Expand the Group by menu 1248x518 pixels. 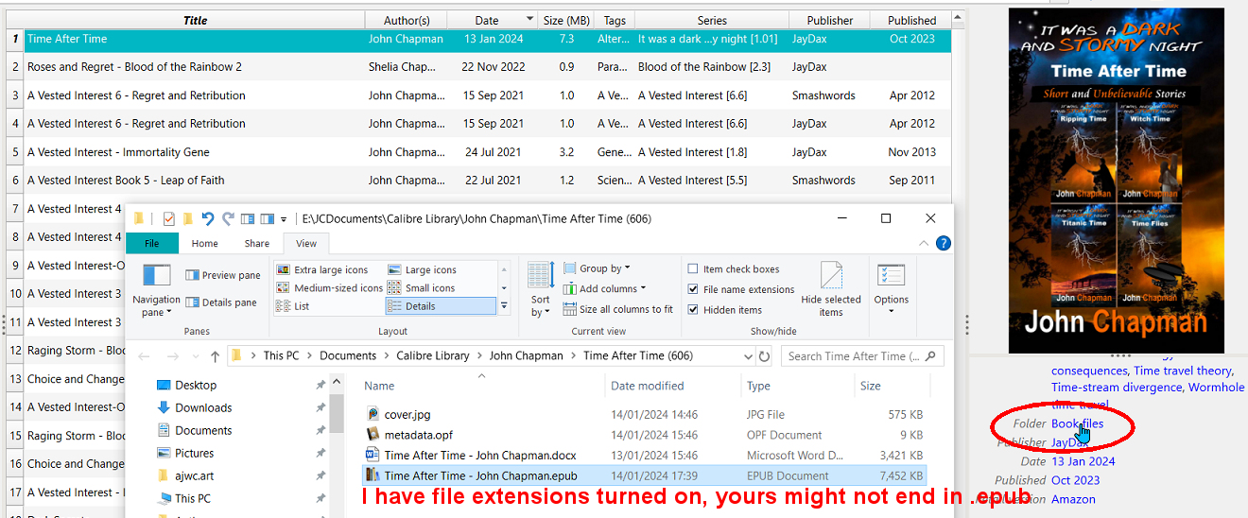click(598, 268)
